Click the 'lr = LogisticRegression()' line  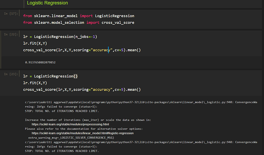pos(51,76)
